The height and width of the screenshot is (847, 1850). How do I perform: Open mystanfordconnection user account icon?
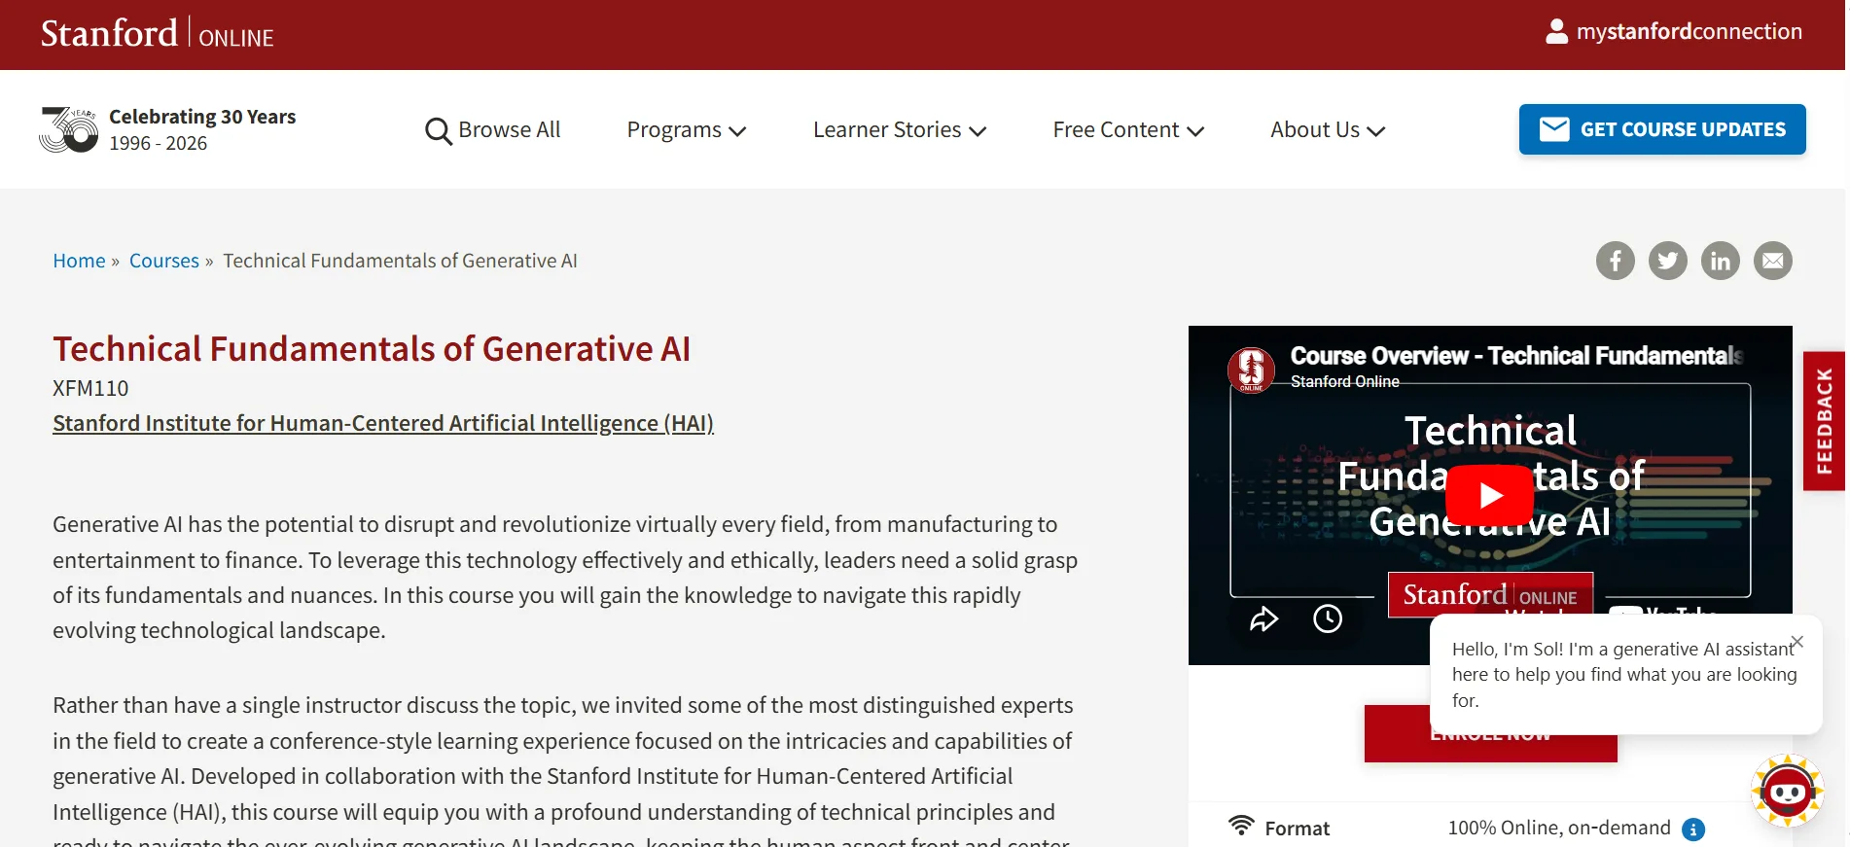click(1556, 31)
